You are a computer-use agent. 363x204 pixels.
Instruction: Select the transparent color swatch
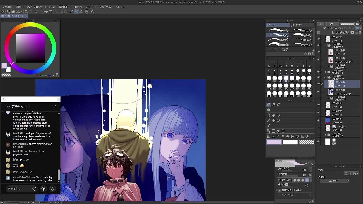pos(307,142)
